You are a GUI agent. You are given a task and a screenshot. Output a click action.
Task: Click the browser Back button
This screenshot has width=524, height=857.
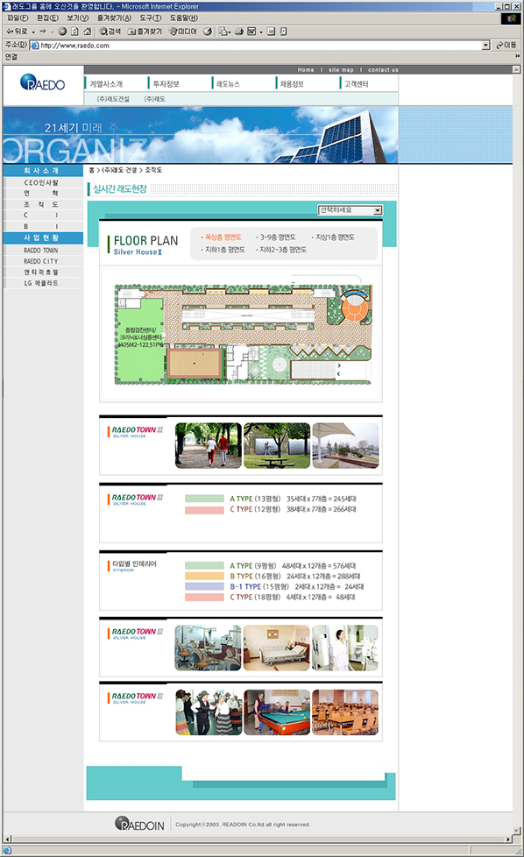pos(17,32)
